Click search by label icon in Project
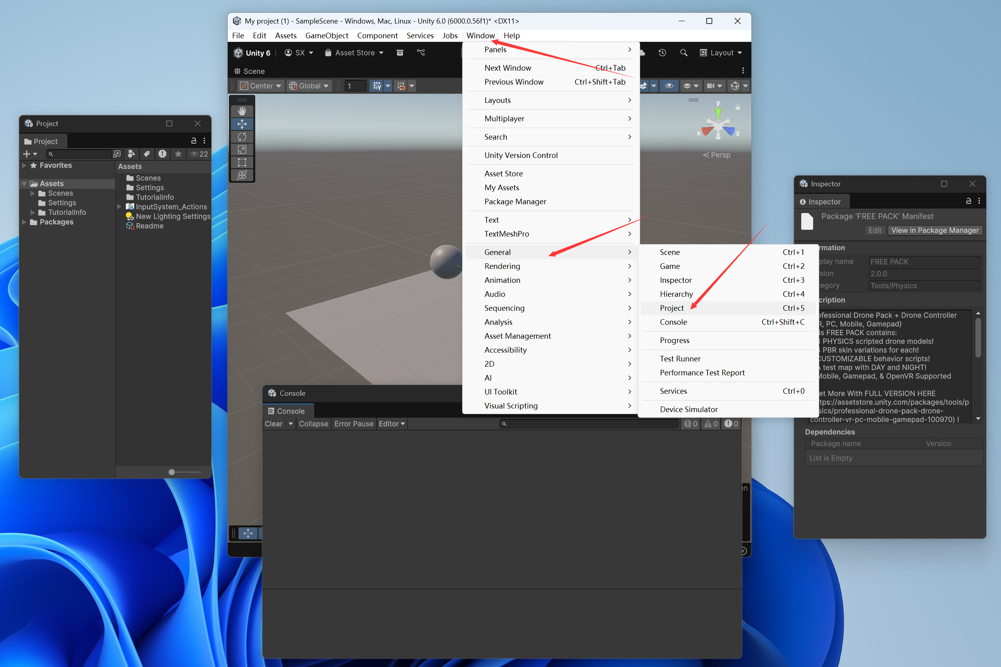 coord(147,154)
